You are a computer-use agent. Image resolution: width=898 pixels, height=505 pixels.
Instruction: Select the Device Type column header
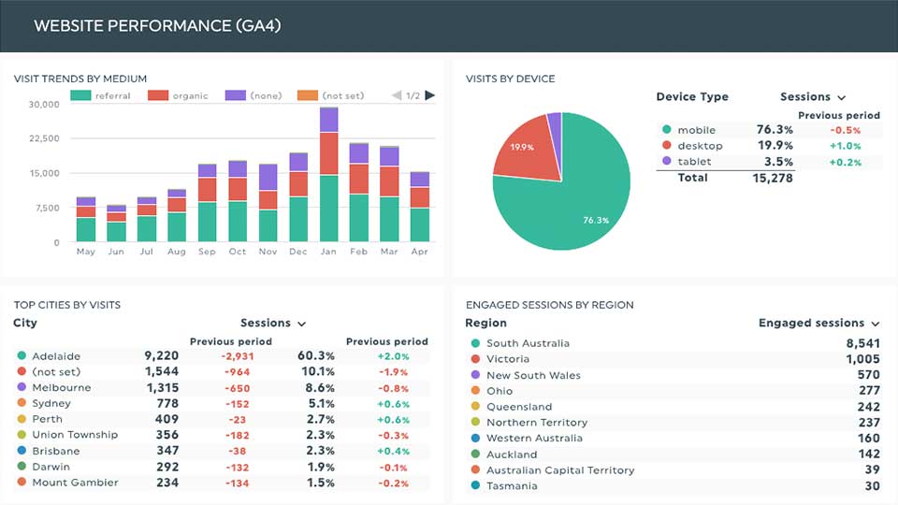click(x=692, y=96)
